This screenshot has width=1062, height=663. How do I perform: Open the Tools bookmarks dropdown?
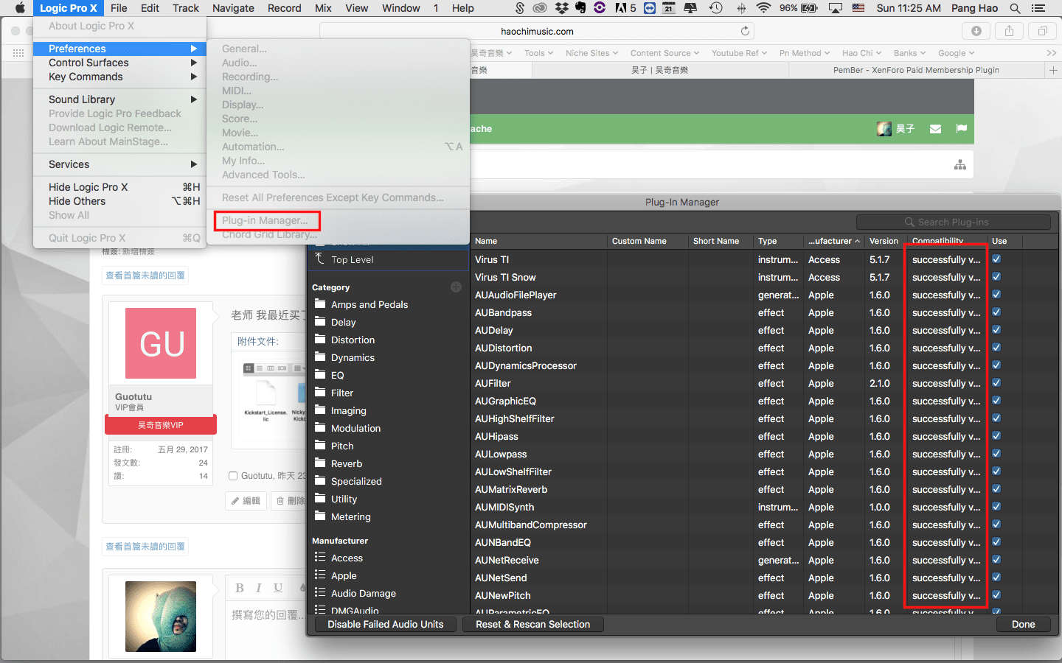coord(538,53)
